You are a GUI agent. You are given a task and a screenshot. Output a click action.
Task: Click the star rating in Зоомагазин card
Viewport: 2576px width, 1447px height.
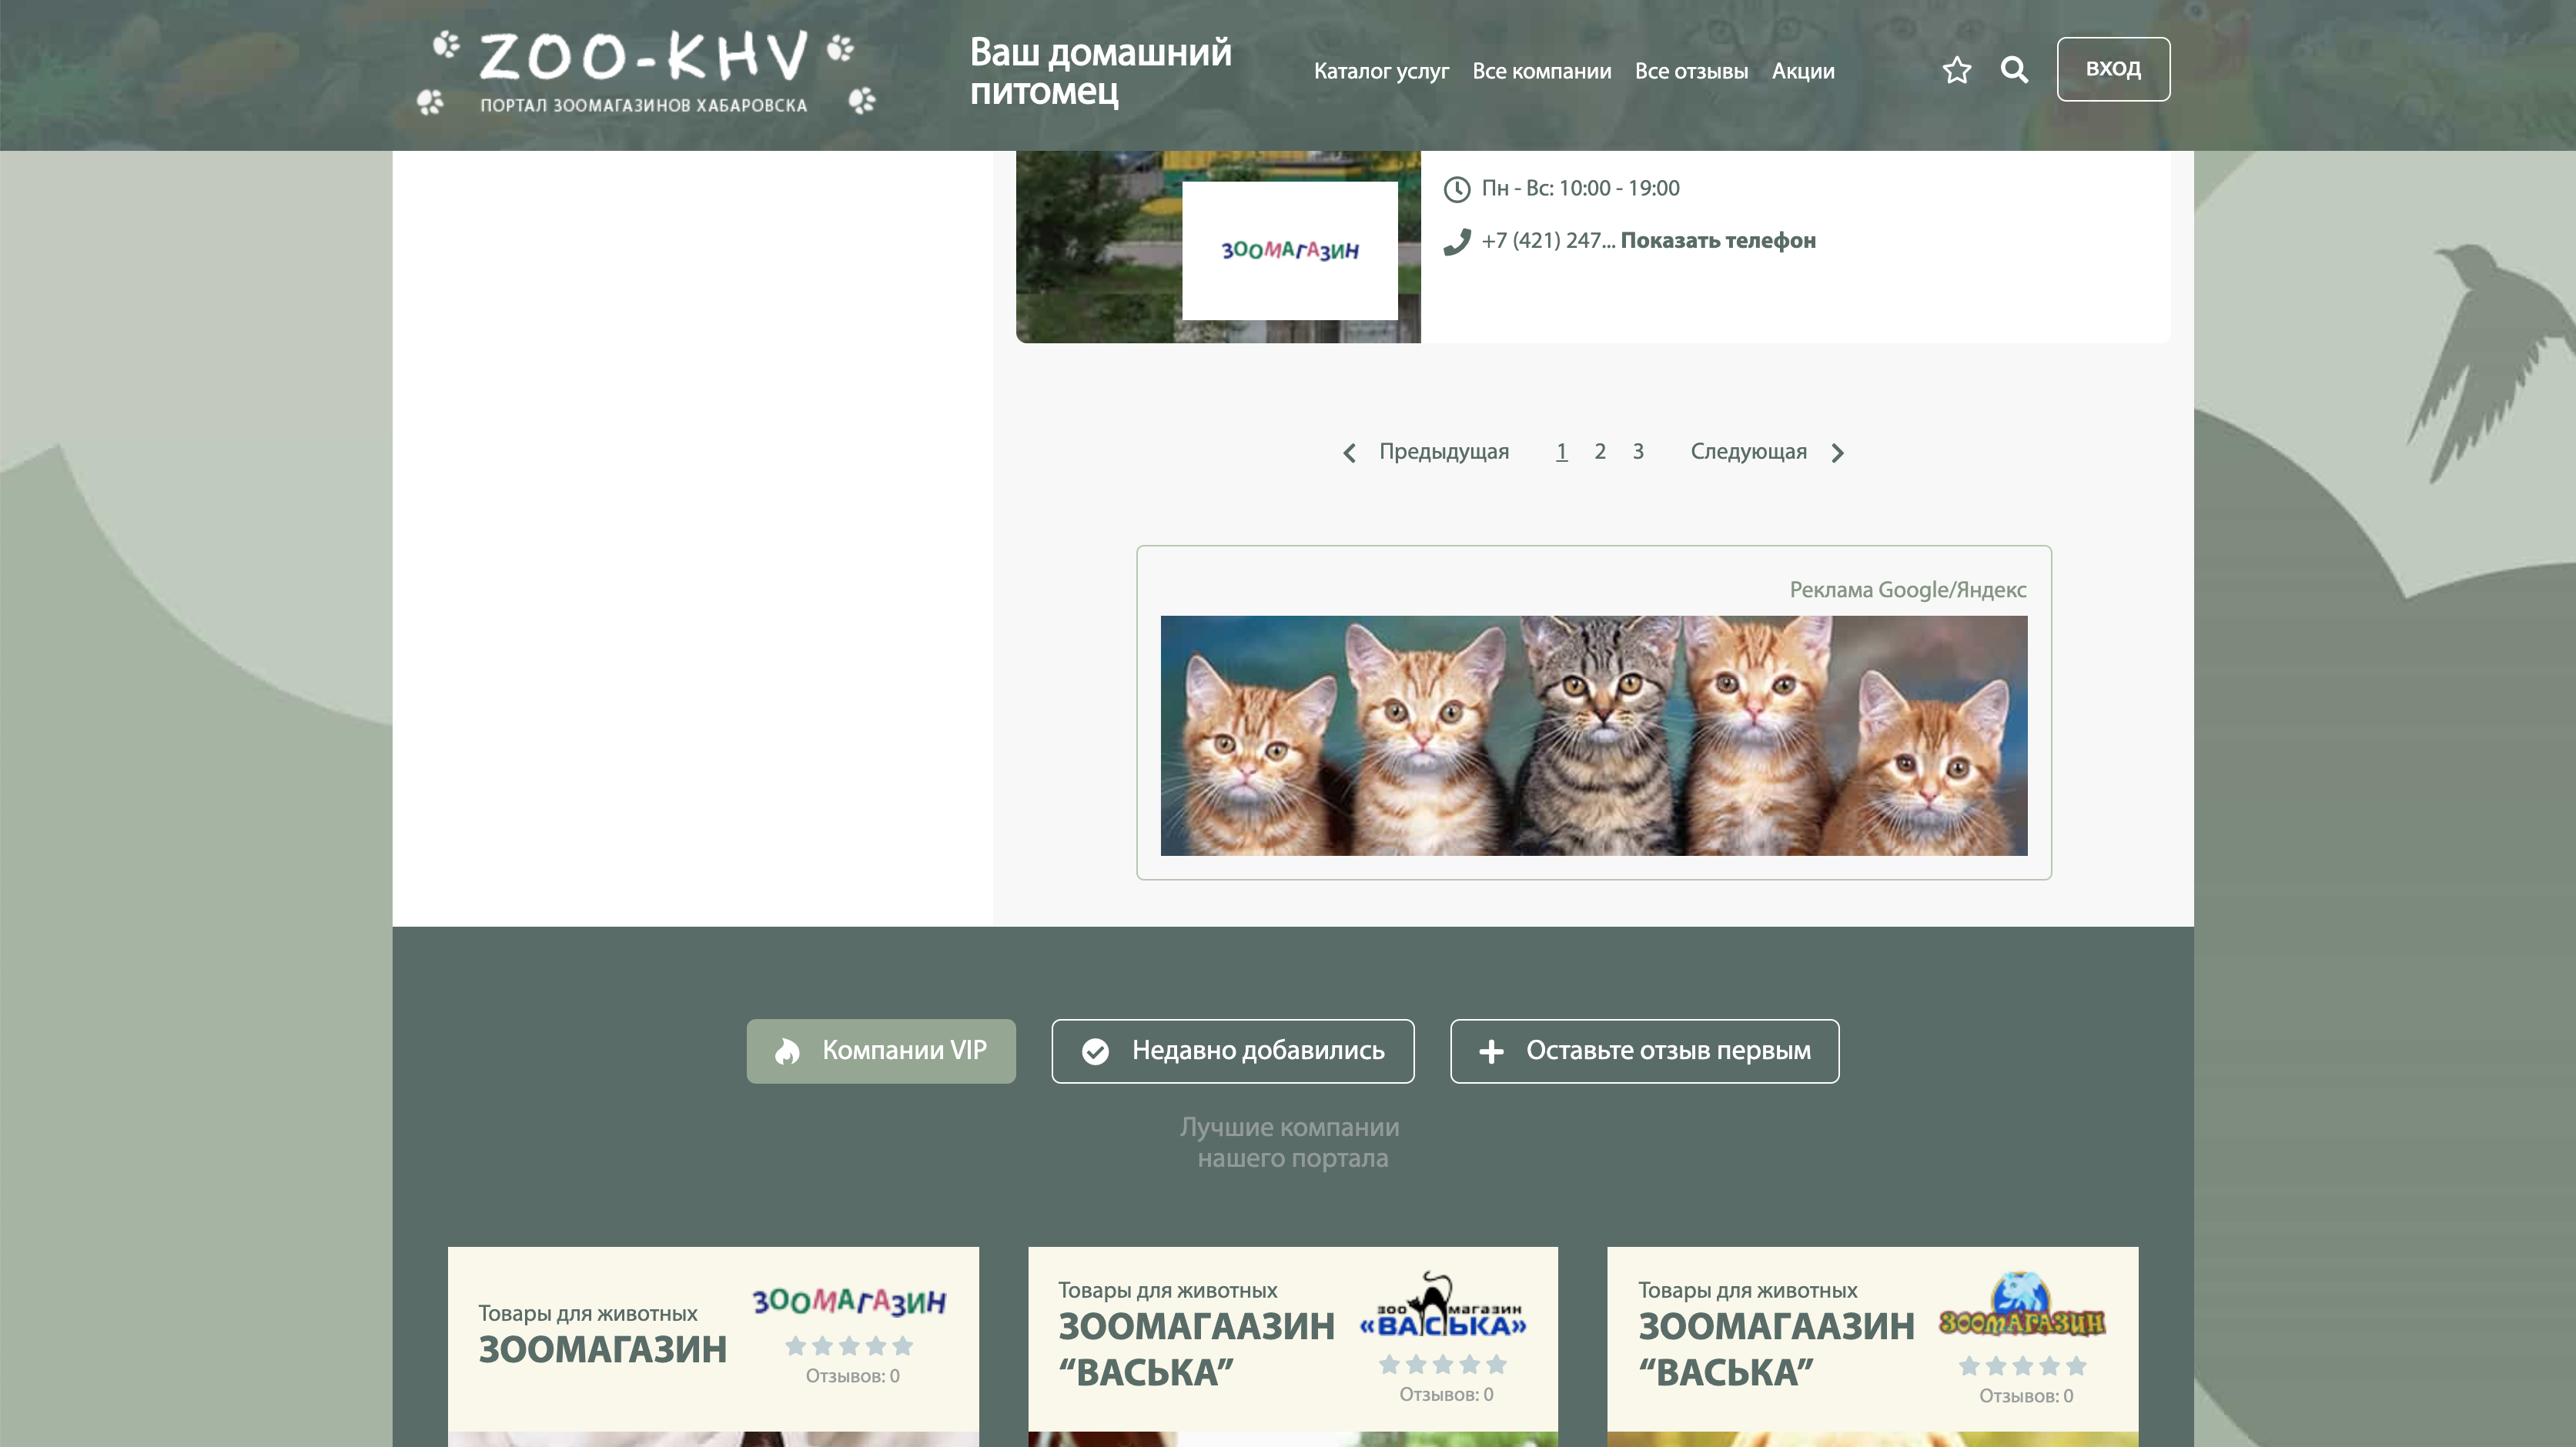849,1346
